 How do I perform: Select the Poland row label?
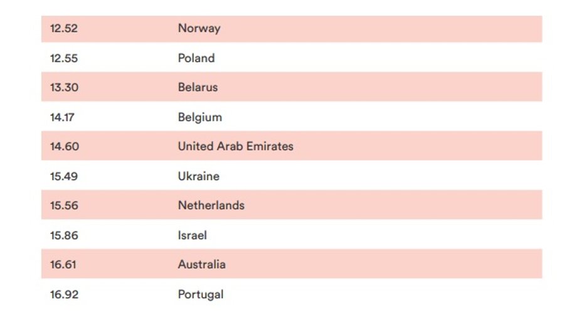pos(196,58)
